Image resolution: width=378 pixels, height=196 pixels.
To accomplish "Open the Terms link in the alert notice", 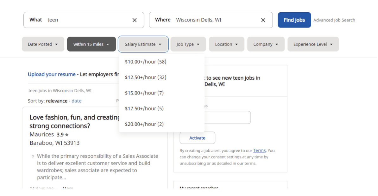I will pyautogui.click(x=260, y=150).
